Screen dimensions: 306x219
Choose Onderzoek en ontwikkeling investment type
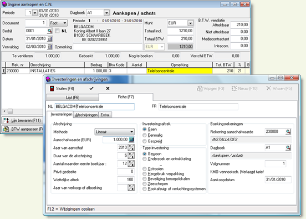145,159
